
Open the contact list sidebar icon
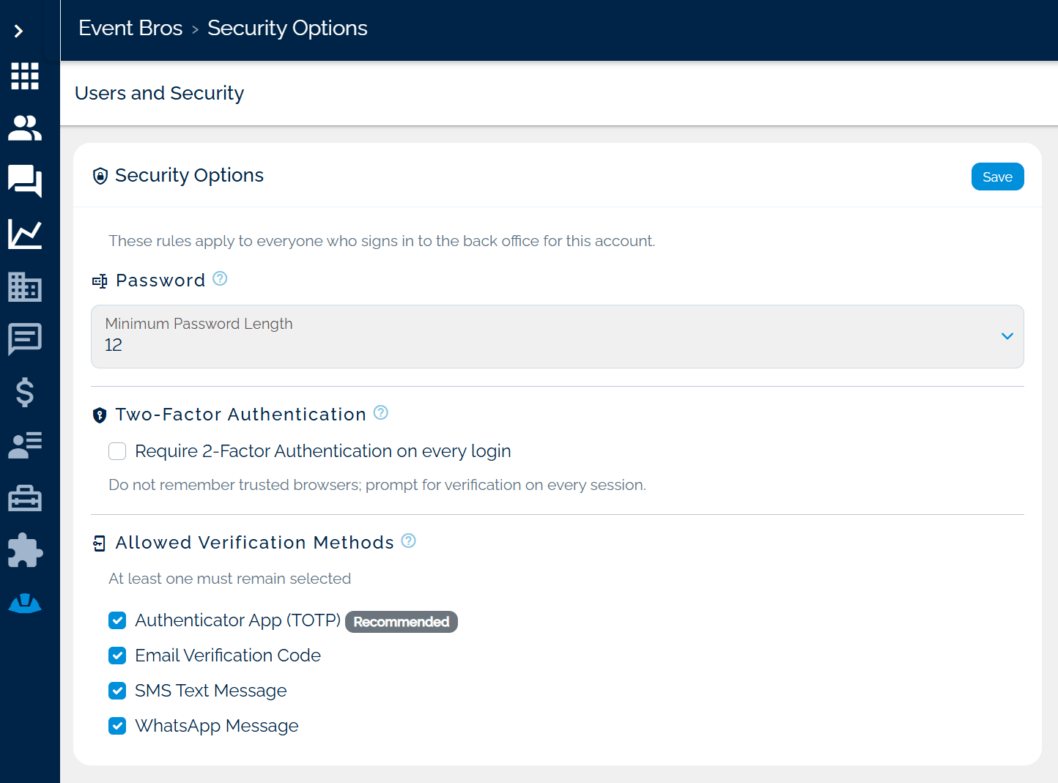(x=25, y=445)
